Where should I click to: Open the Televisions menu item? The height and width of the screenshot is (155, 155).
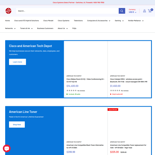[x=78, y=21]
